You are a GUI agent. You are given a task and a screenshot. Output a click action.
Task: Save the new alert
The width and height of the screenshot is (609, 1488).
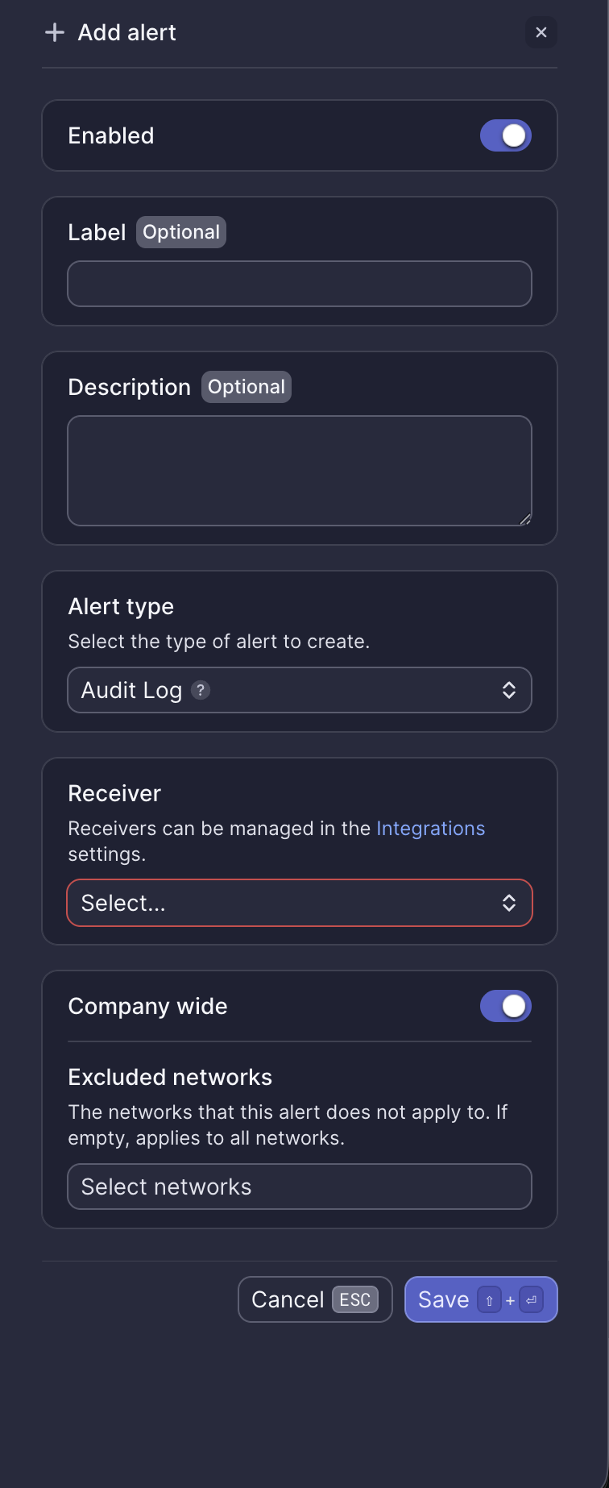click(x=444, y=1299)
